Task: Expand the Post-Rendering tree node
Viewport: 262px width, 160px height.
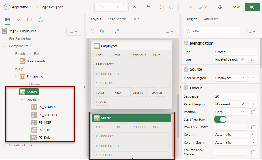Action: pos(4,145)
